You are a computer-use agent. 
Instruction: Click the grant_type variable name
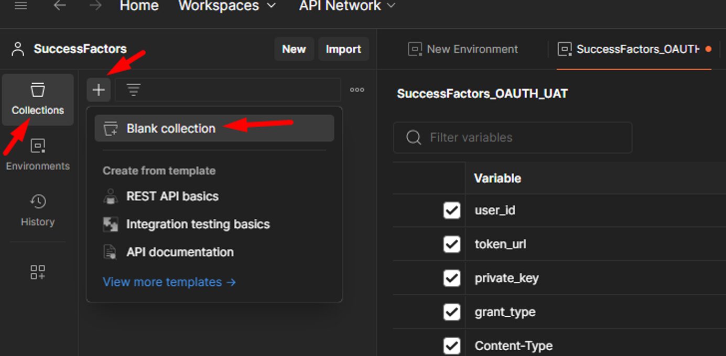coord(505,312)
